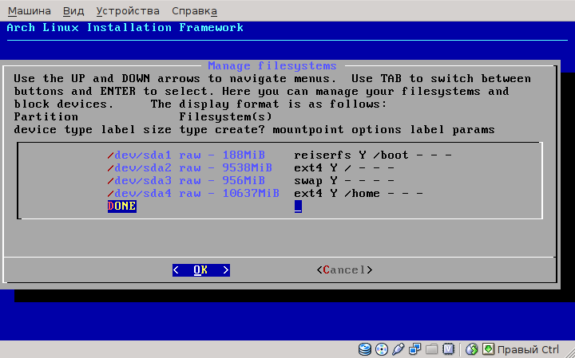Select the /dev/sda4 ext4 /home row
The width and height of the screenshot is (575, 358).
(x=265, y=193)
